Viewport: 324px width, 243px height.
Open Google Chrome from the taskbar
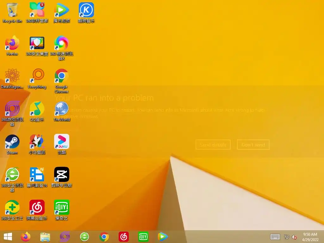pos(104,237)
